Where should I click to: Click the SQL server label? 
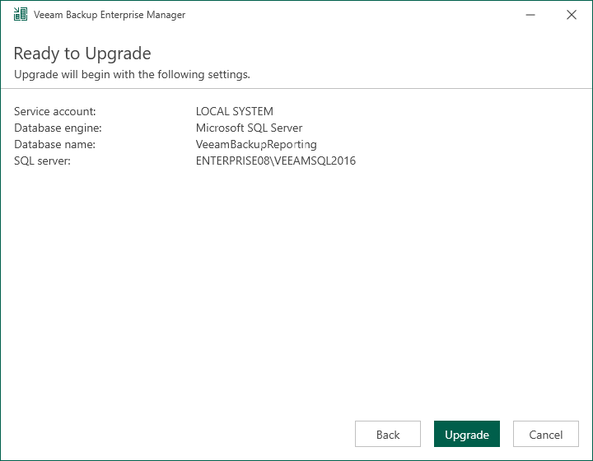pyautogui.click(x=42, y=161)
